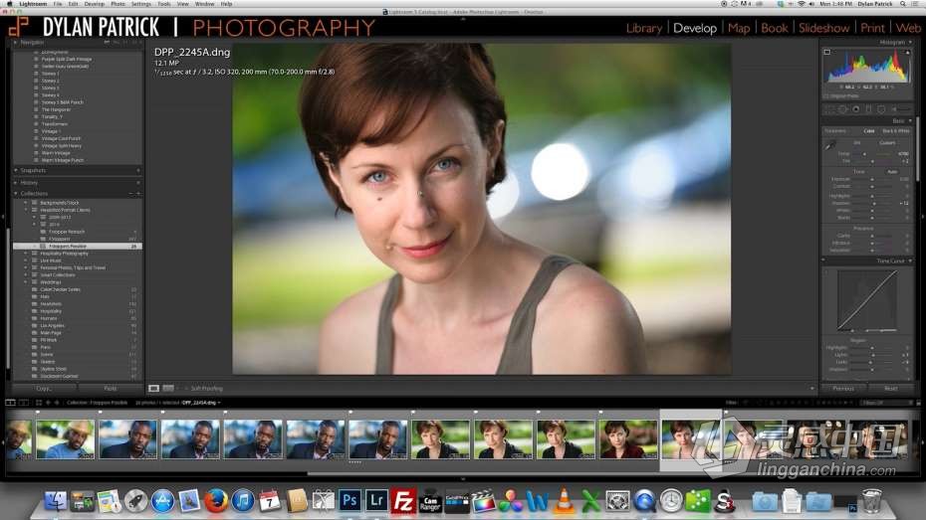The height and width of the screenshot is (520, 926).
Task: Collapse the Navigator panel
Action: pyautogui.click(x=15, y=43)
